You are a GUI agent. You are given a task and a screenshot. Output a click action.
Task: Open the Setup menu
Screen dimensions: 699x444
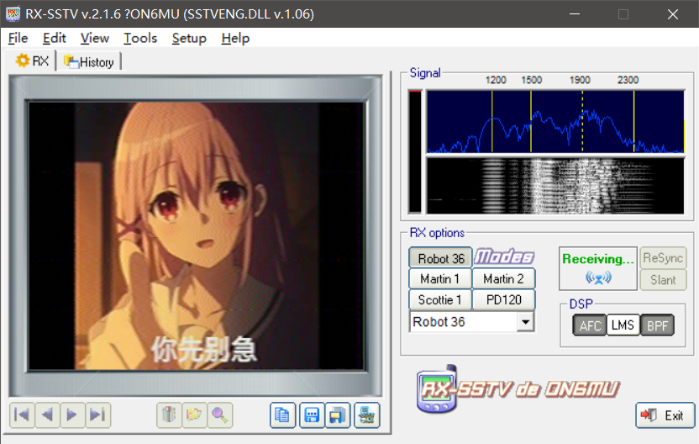click(x=189, y=39)
